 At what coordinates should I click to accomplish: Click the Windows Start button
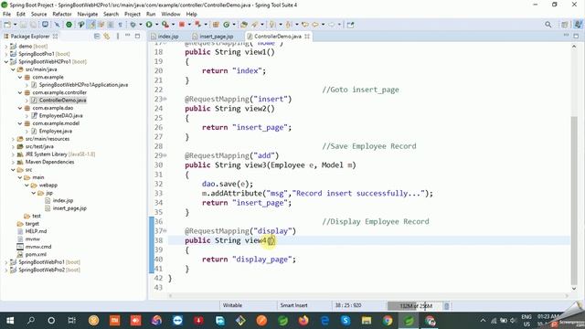coord(10,321)
